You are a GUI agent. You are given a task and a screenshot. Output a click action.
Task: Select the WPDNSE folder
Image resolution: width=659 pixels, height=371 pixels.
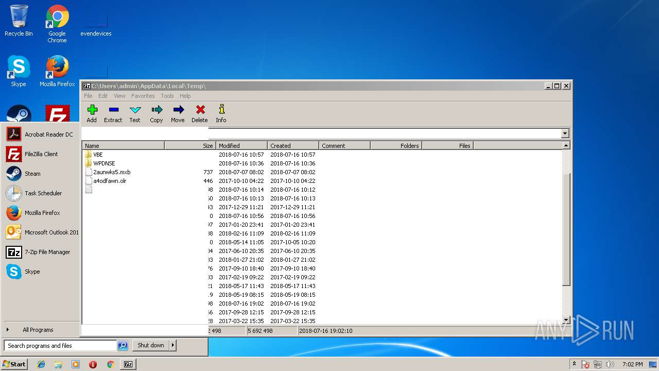pyautogui.click(x=104, y=163)
